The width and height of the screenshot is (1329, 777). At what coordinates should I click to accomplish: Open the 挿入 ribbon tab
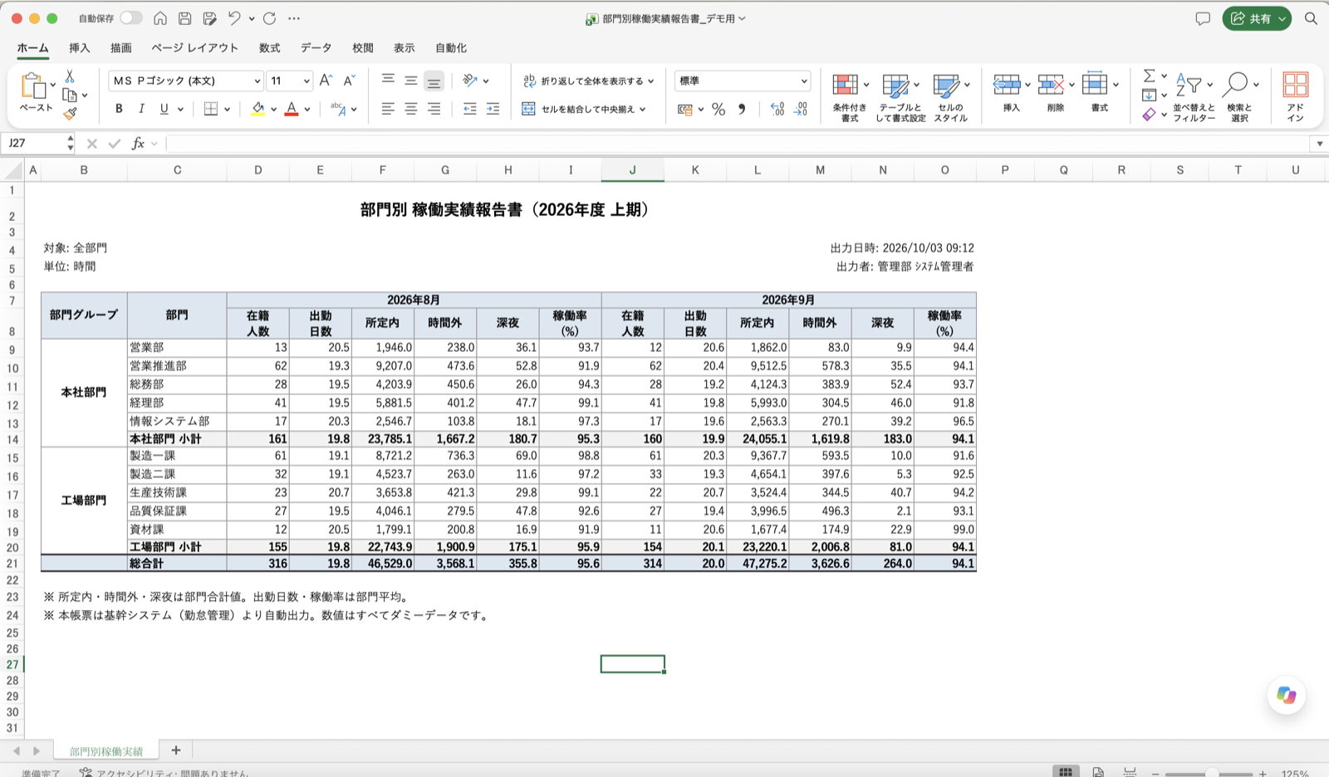point(79,48)
